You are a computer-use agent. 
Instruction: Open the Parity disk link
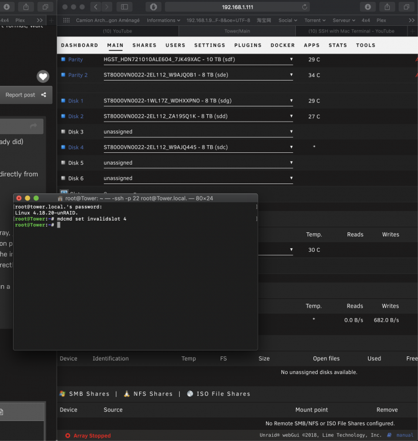76,59
